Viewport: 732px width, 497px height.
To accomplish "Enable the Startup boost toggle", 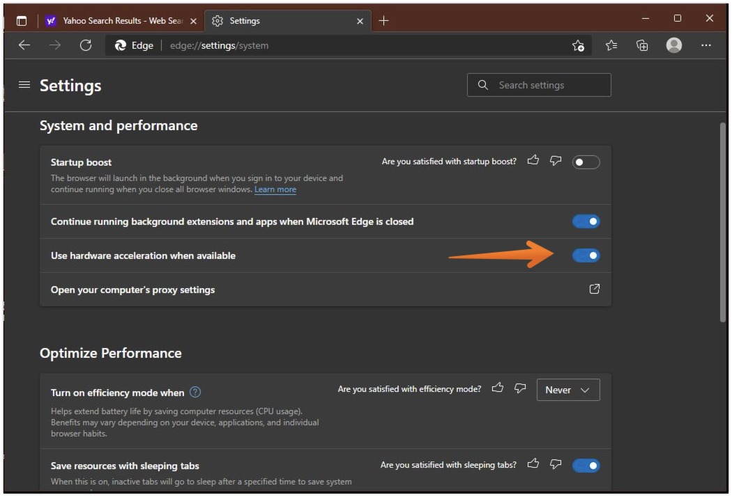I will (x=586, y=161).
